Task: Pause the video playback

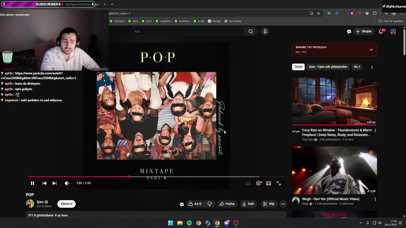Action: tap(32, 183)
